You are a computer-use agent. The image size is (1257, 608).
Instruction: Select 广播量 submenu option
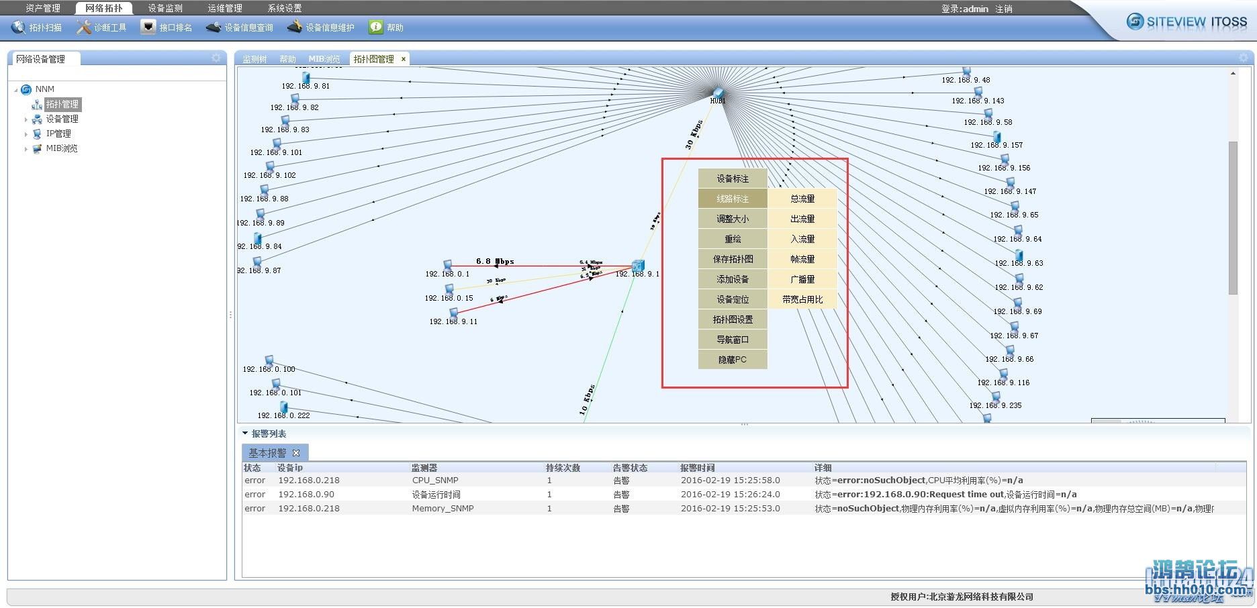(x=802, y=279)
